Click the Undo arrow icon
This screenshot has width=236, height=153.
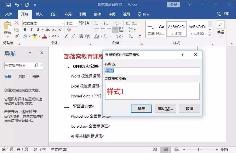(17, 5)
